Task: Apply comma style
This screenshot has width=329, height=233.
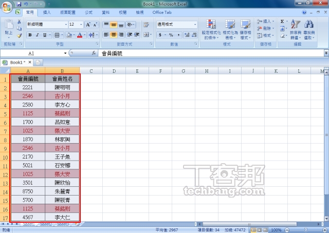Action: (x=178, y=35)
